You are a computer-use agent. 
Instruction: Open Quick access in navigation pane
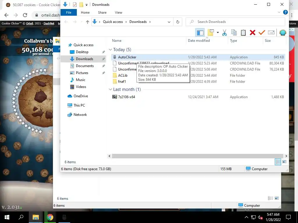click(x=84, y=45)
